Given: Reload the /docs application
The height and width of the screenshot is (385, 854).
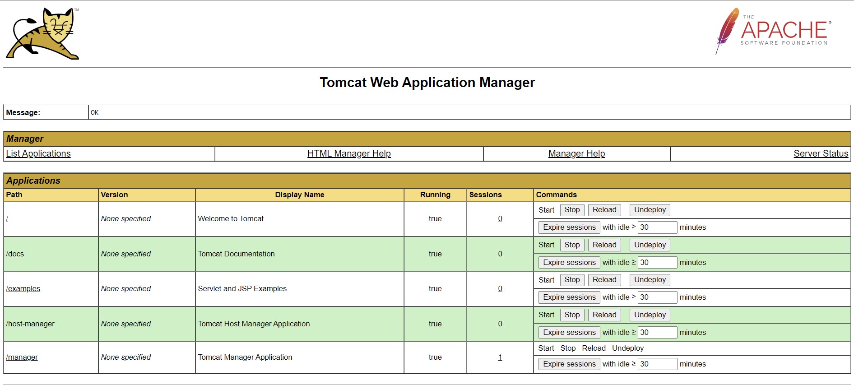Looking at the screenshot, I should click(x=604, y=245).
